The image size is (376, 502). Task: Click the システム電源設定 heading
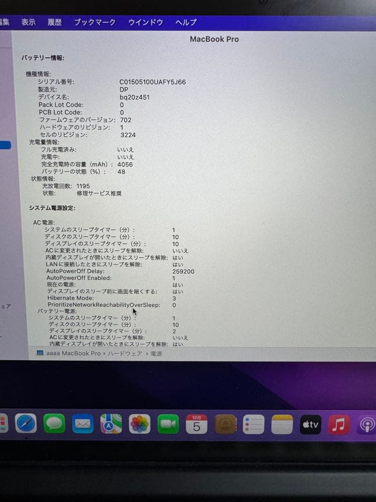click(x=52, y=208)
